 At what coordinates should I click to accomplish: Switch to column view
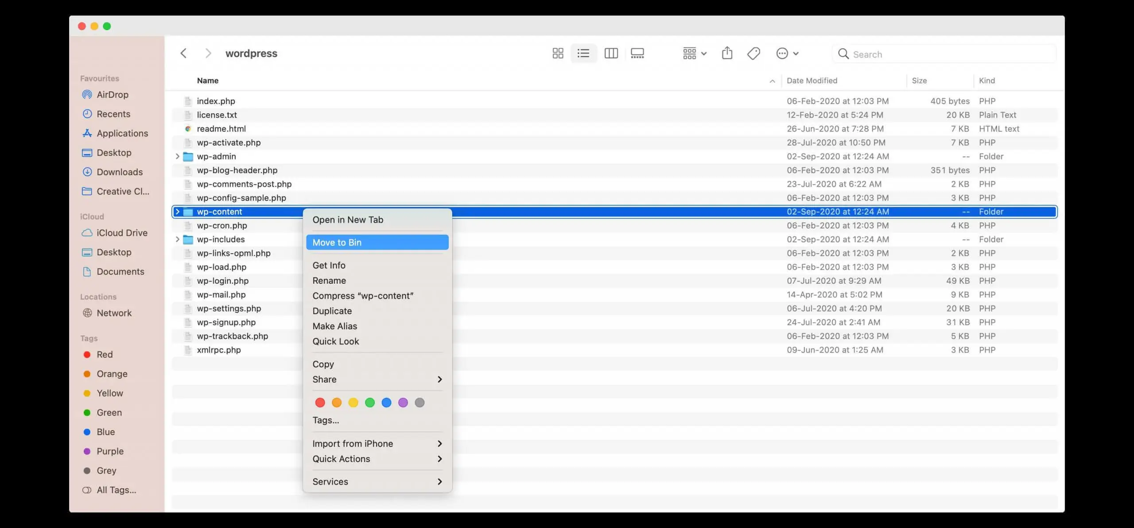point(611,54)
